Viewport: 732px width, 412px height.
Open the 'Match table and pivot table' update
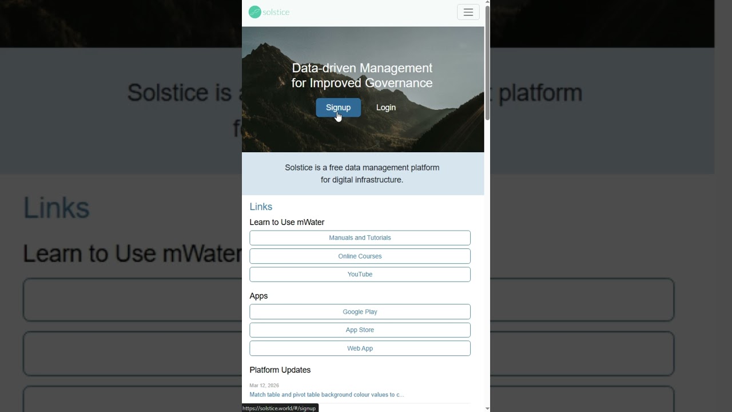(x=327, y=395)
